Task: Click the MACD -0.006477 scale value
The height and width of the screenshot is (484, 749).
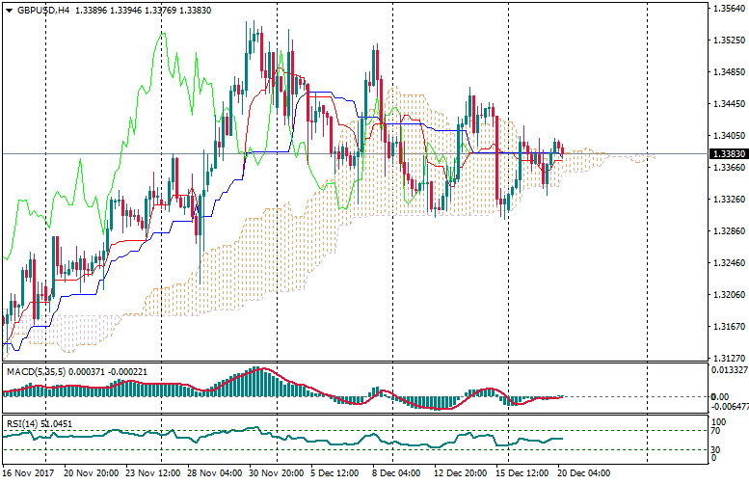Action: click(730, 408)
